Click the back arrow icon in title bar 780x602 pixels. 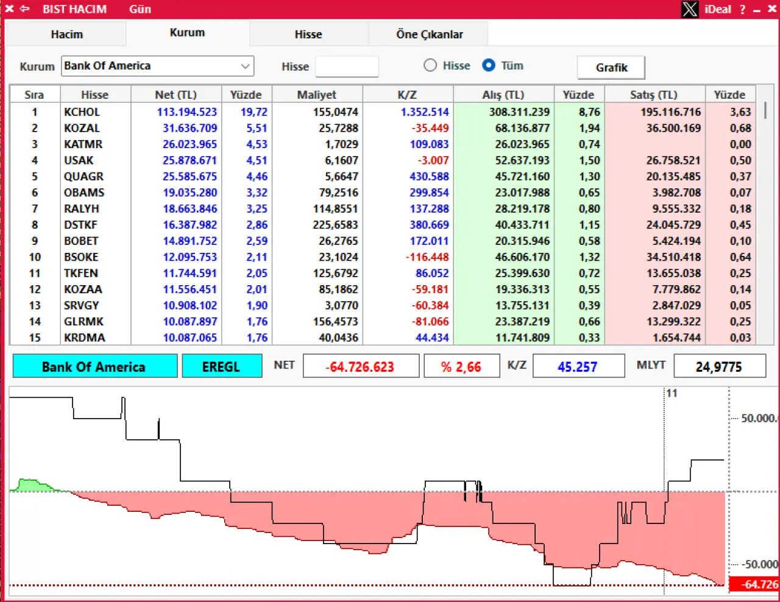pos(24,9)
